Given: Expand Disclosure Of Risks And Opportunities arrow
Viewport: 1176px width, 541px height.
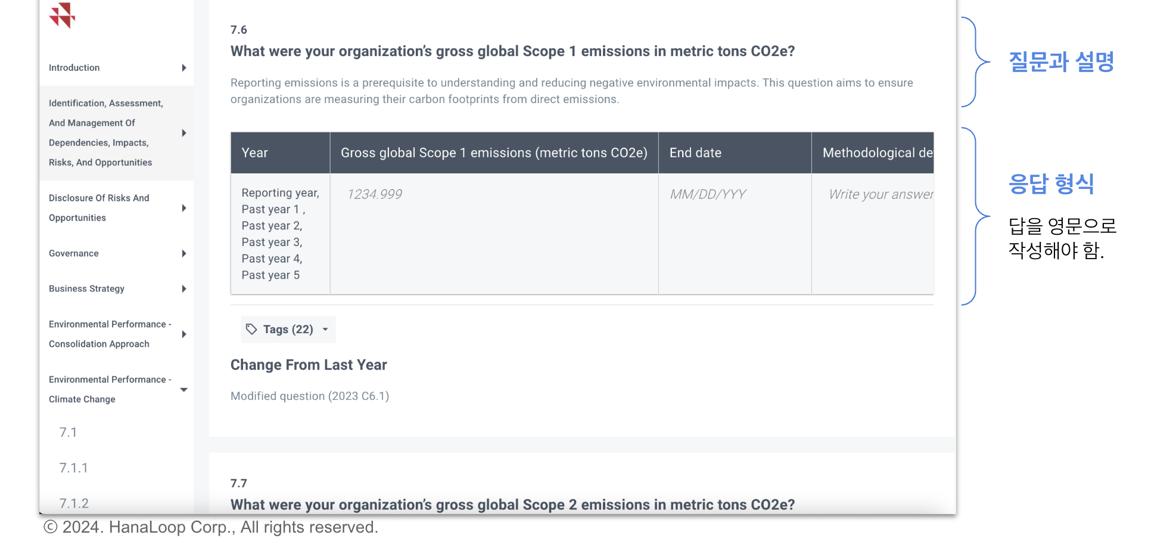Looking at the screenshot, I should [x=184, y=208].
